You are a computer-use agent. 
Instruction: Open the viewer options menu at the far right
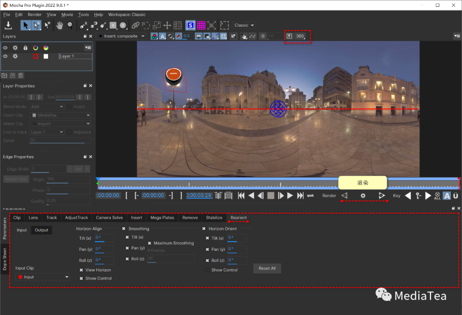click(457, 36)
